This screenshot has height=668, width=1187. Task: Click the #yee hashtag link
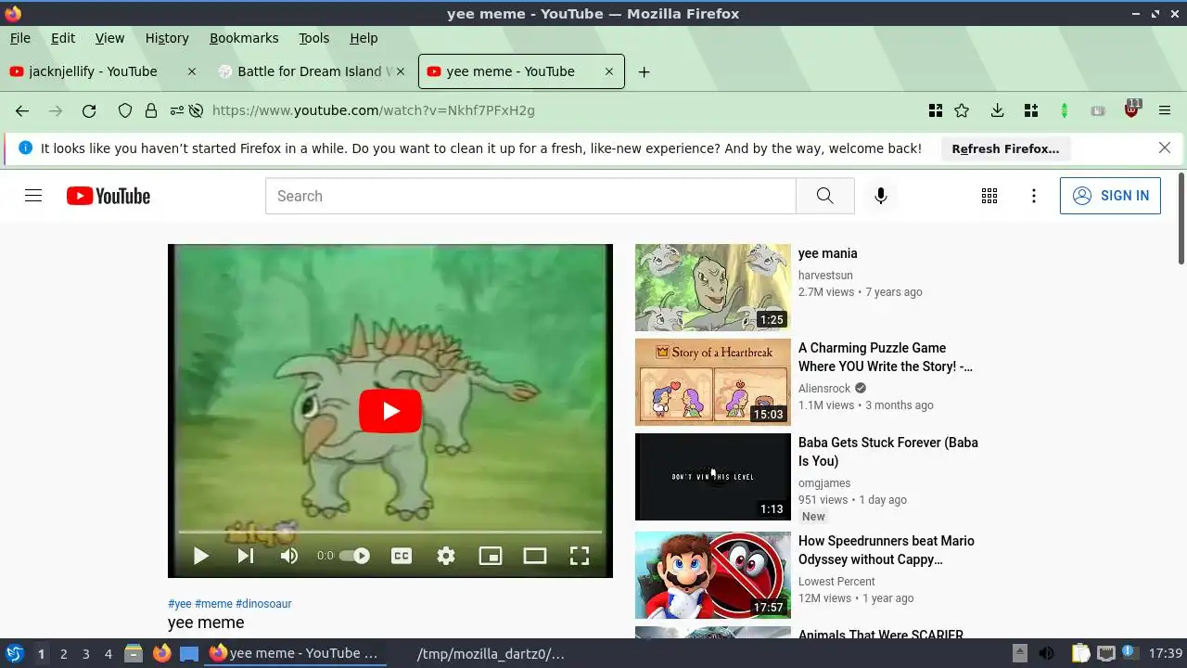click(x=180, y=604)
